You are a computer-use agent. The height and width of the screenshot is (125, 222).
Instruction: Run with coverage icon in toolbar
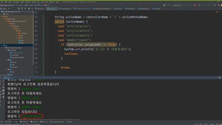[192, 5]
